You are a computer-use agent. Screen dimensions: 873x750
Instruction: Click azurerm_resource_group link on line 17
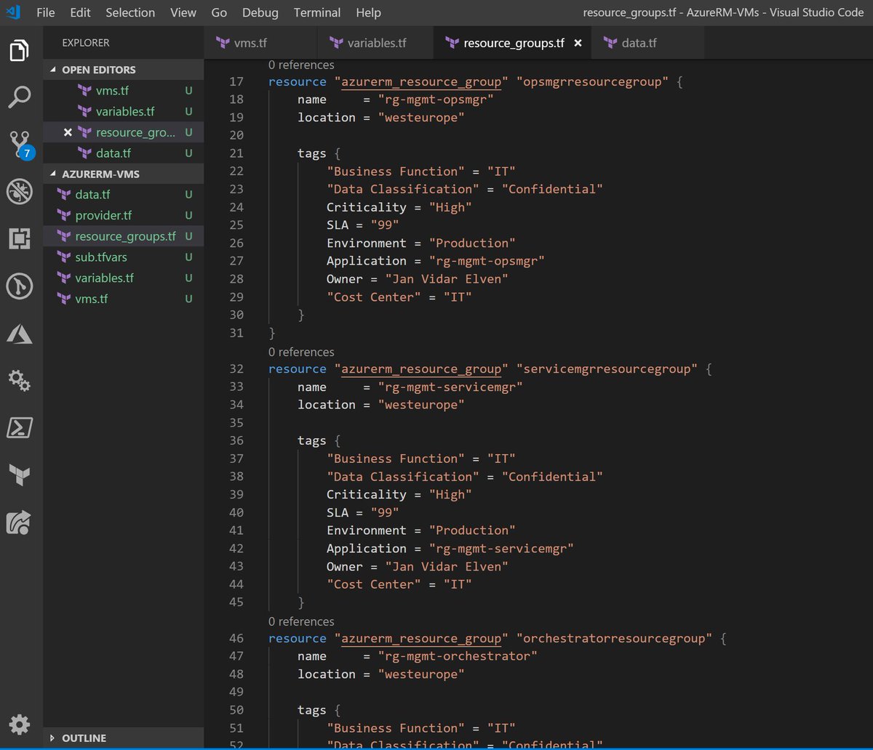[421, 81]
